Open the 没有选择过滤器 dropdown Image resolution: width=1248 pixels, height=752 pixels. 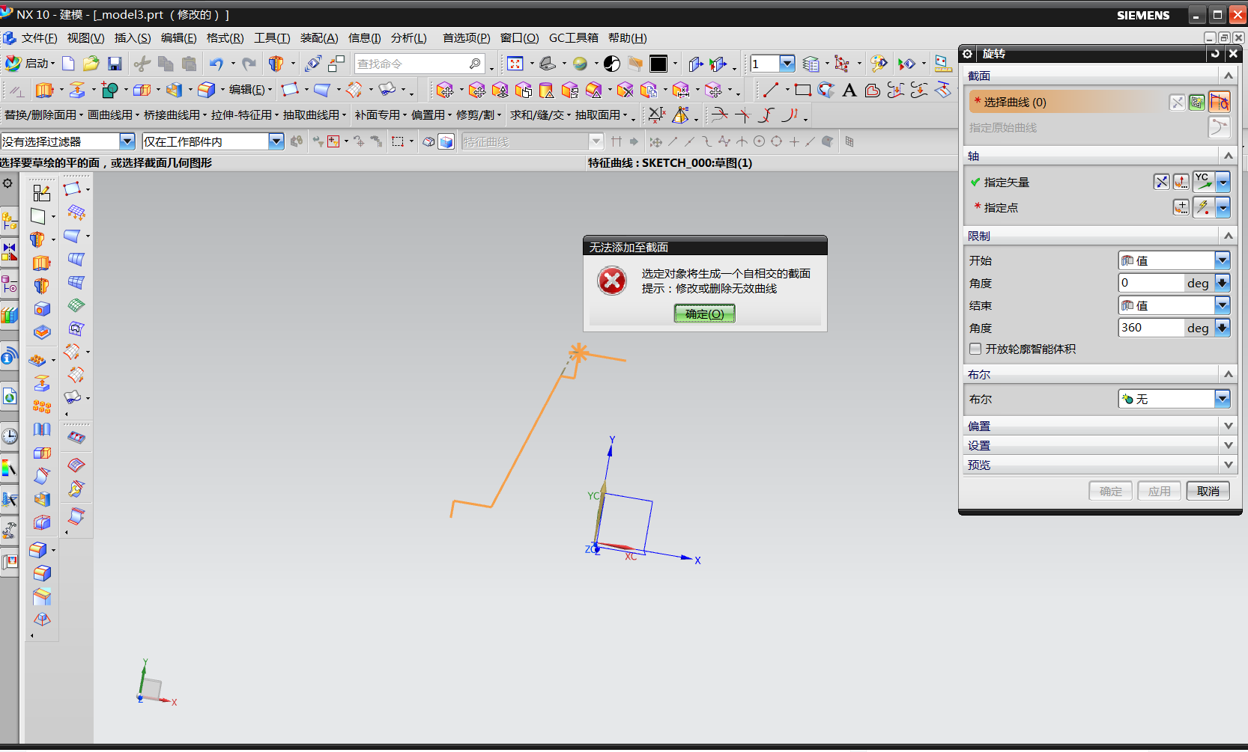point(127,141)
